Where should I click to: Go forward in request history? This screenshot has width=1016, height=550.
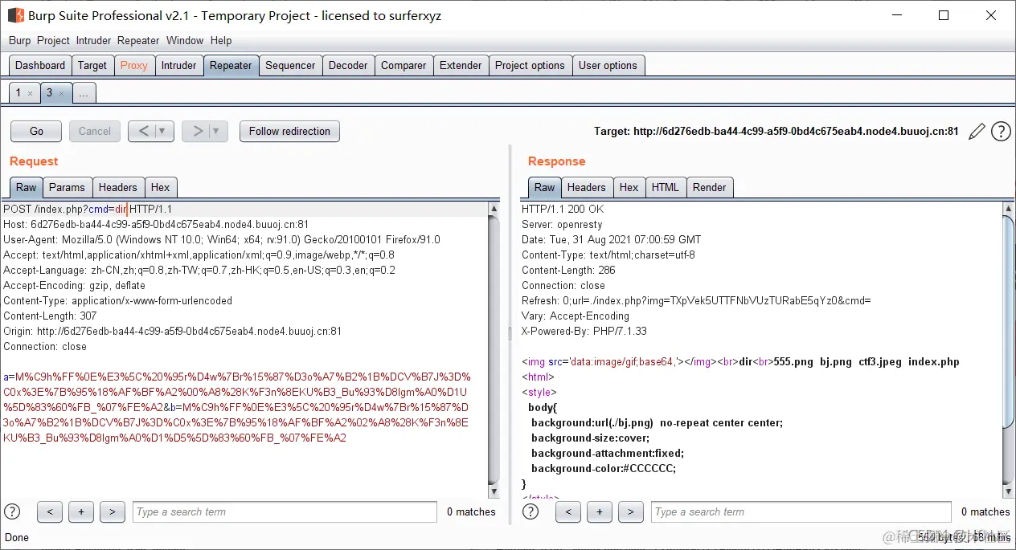click(x=197, y=131)
